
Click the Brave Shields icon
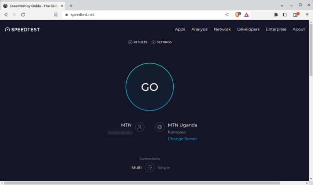237,15
